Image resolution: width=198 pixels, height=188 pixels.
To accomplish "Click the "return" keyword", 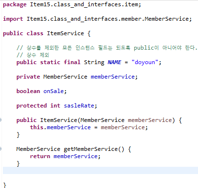I will (40, 156).
